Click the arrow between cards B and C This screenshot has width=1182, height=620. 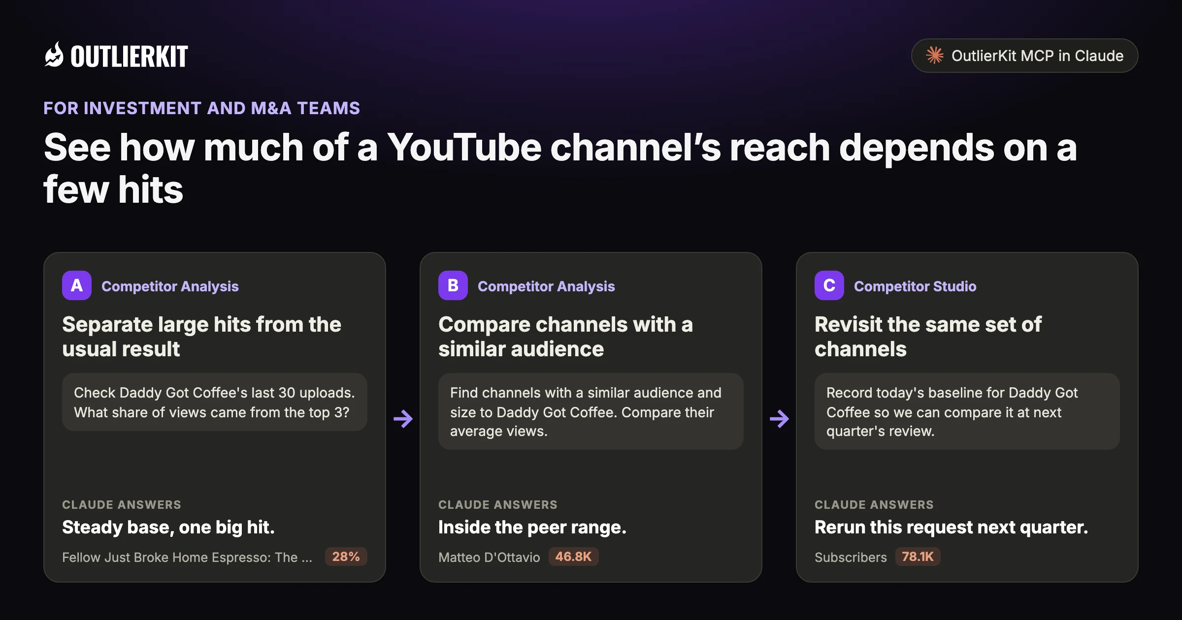779,419
